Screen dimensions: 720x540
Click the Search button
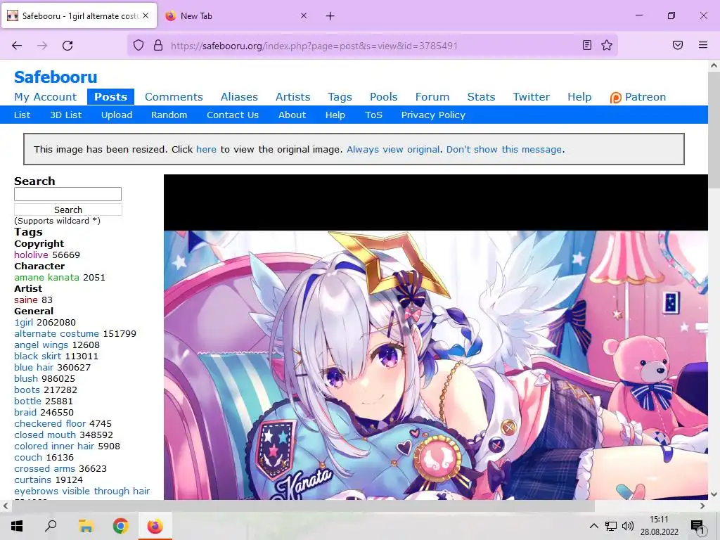[x=68, y=210]
